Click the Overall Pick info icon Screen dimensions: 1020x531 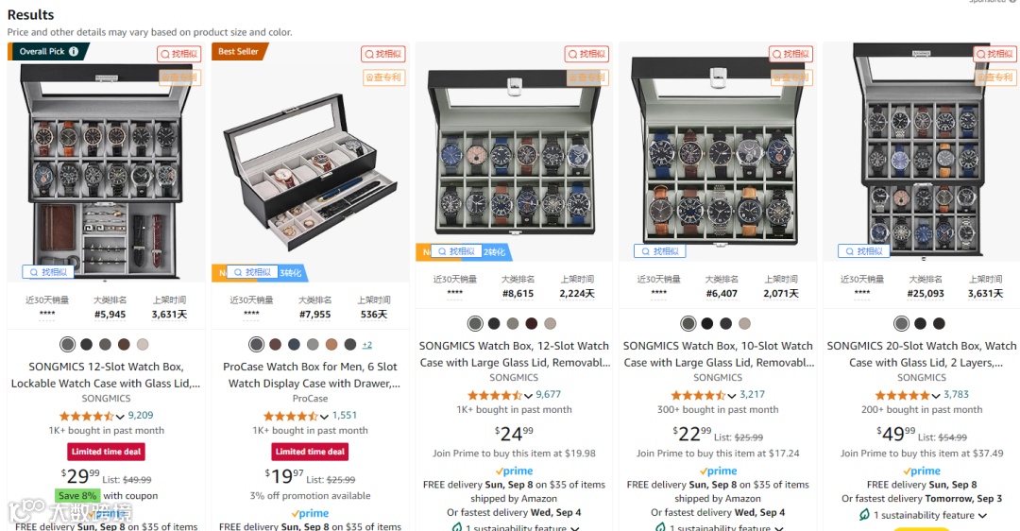[74, 51]
